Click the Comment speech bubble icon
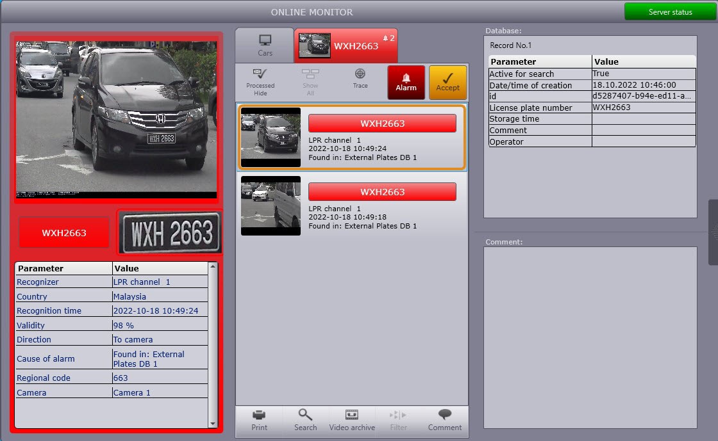Screen dimensions: 718x441 (445, 415)
